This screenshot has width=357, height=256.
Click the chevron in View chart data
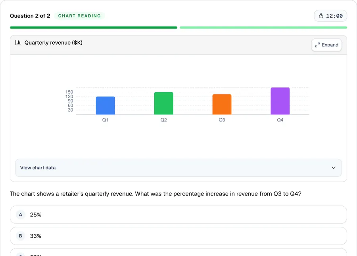tap(334, 168)
